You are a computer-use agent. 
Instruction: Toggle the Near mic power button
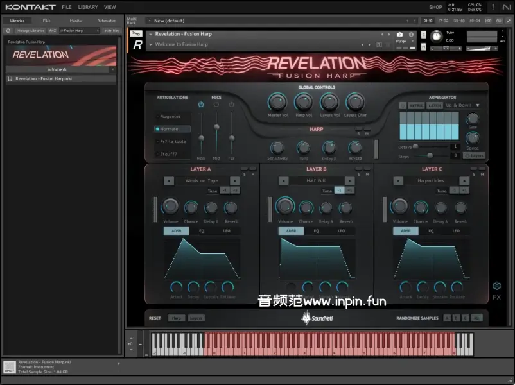tap(201, 105)
